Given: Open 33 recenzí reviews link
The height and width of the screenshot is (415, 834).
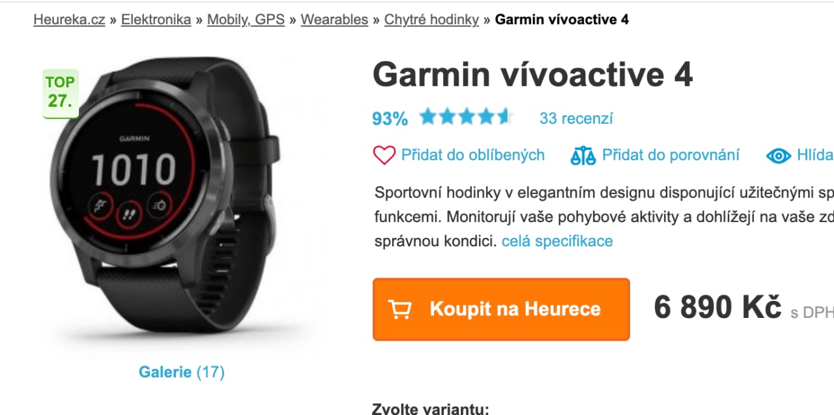Looking at the screenshot, I should (576, 119).
